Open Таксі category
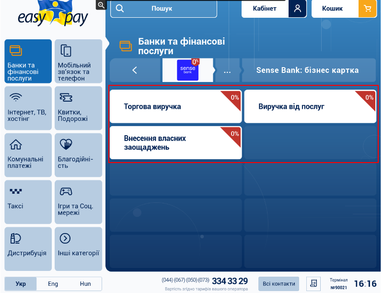This screenshot has height=293, width=383. (28, 202)
